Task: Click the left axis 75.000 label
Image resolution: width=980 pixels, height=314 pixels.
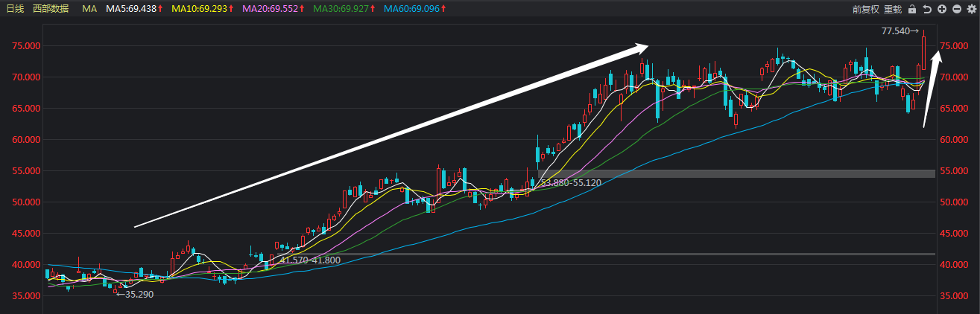Action: point(26,46)
